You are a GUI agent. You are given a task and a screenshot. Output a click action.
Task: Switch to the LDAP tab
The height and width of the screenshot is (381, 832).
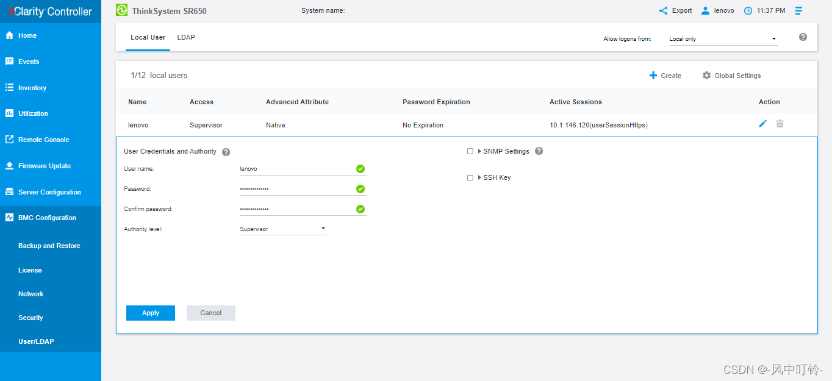tap(186, 37)
